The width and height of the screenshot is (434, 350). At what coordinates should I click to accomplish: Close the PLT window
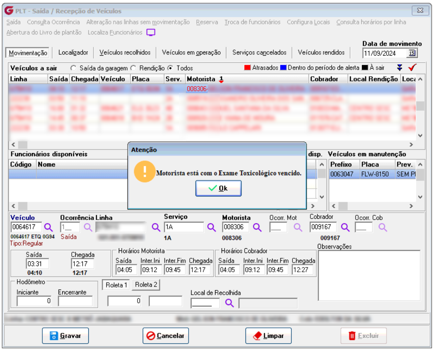coord(420,10)
